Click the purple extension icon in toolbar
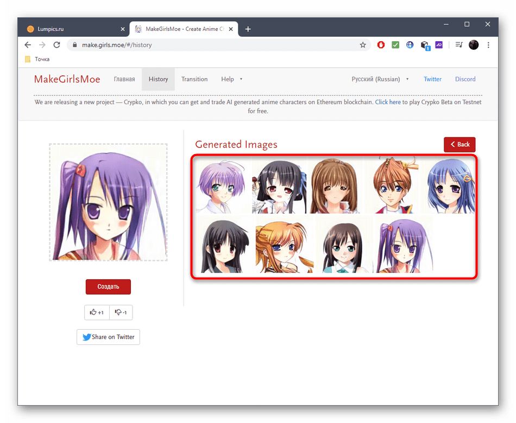 tap(439, 45)
